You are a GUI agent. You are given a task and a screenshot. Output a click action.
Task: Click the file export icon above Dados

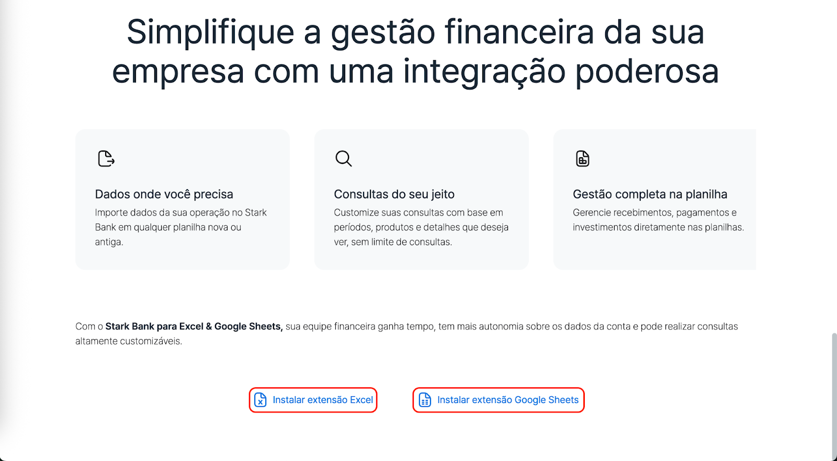(106, 158)
